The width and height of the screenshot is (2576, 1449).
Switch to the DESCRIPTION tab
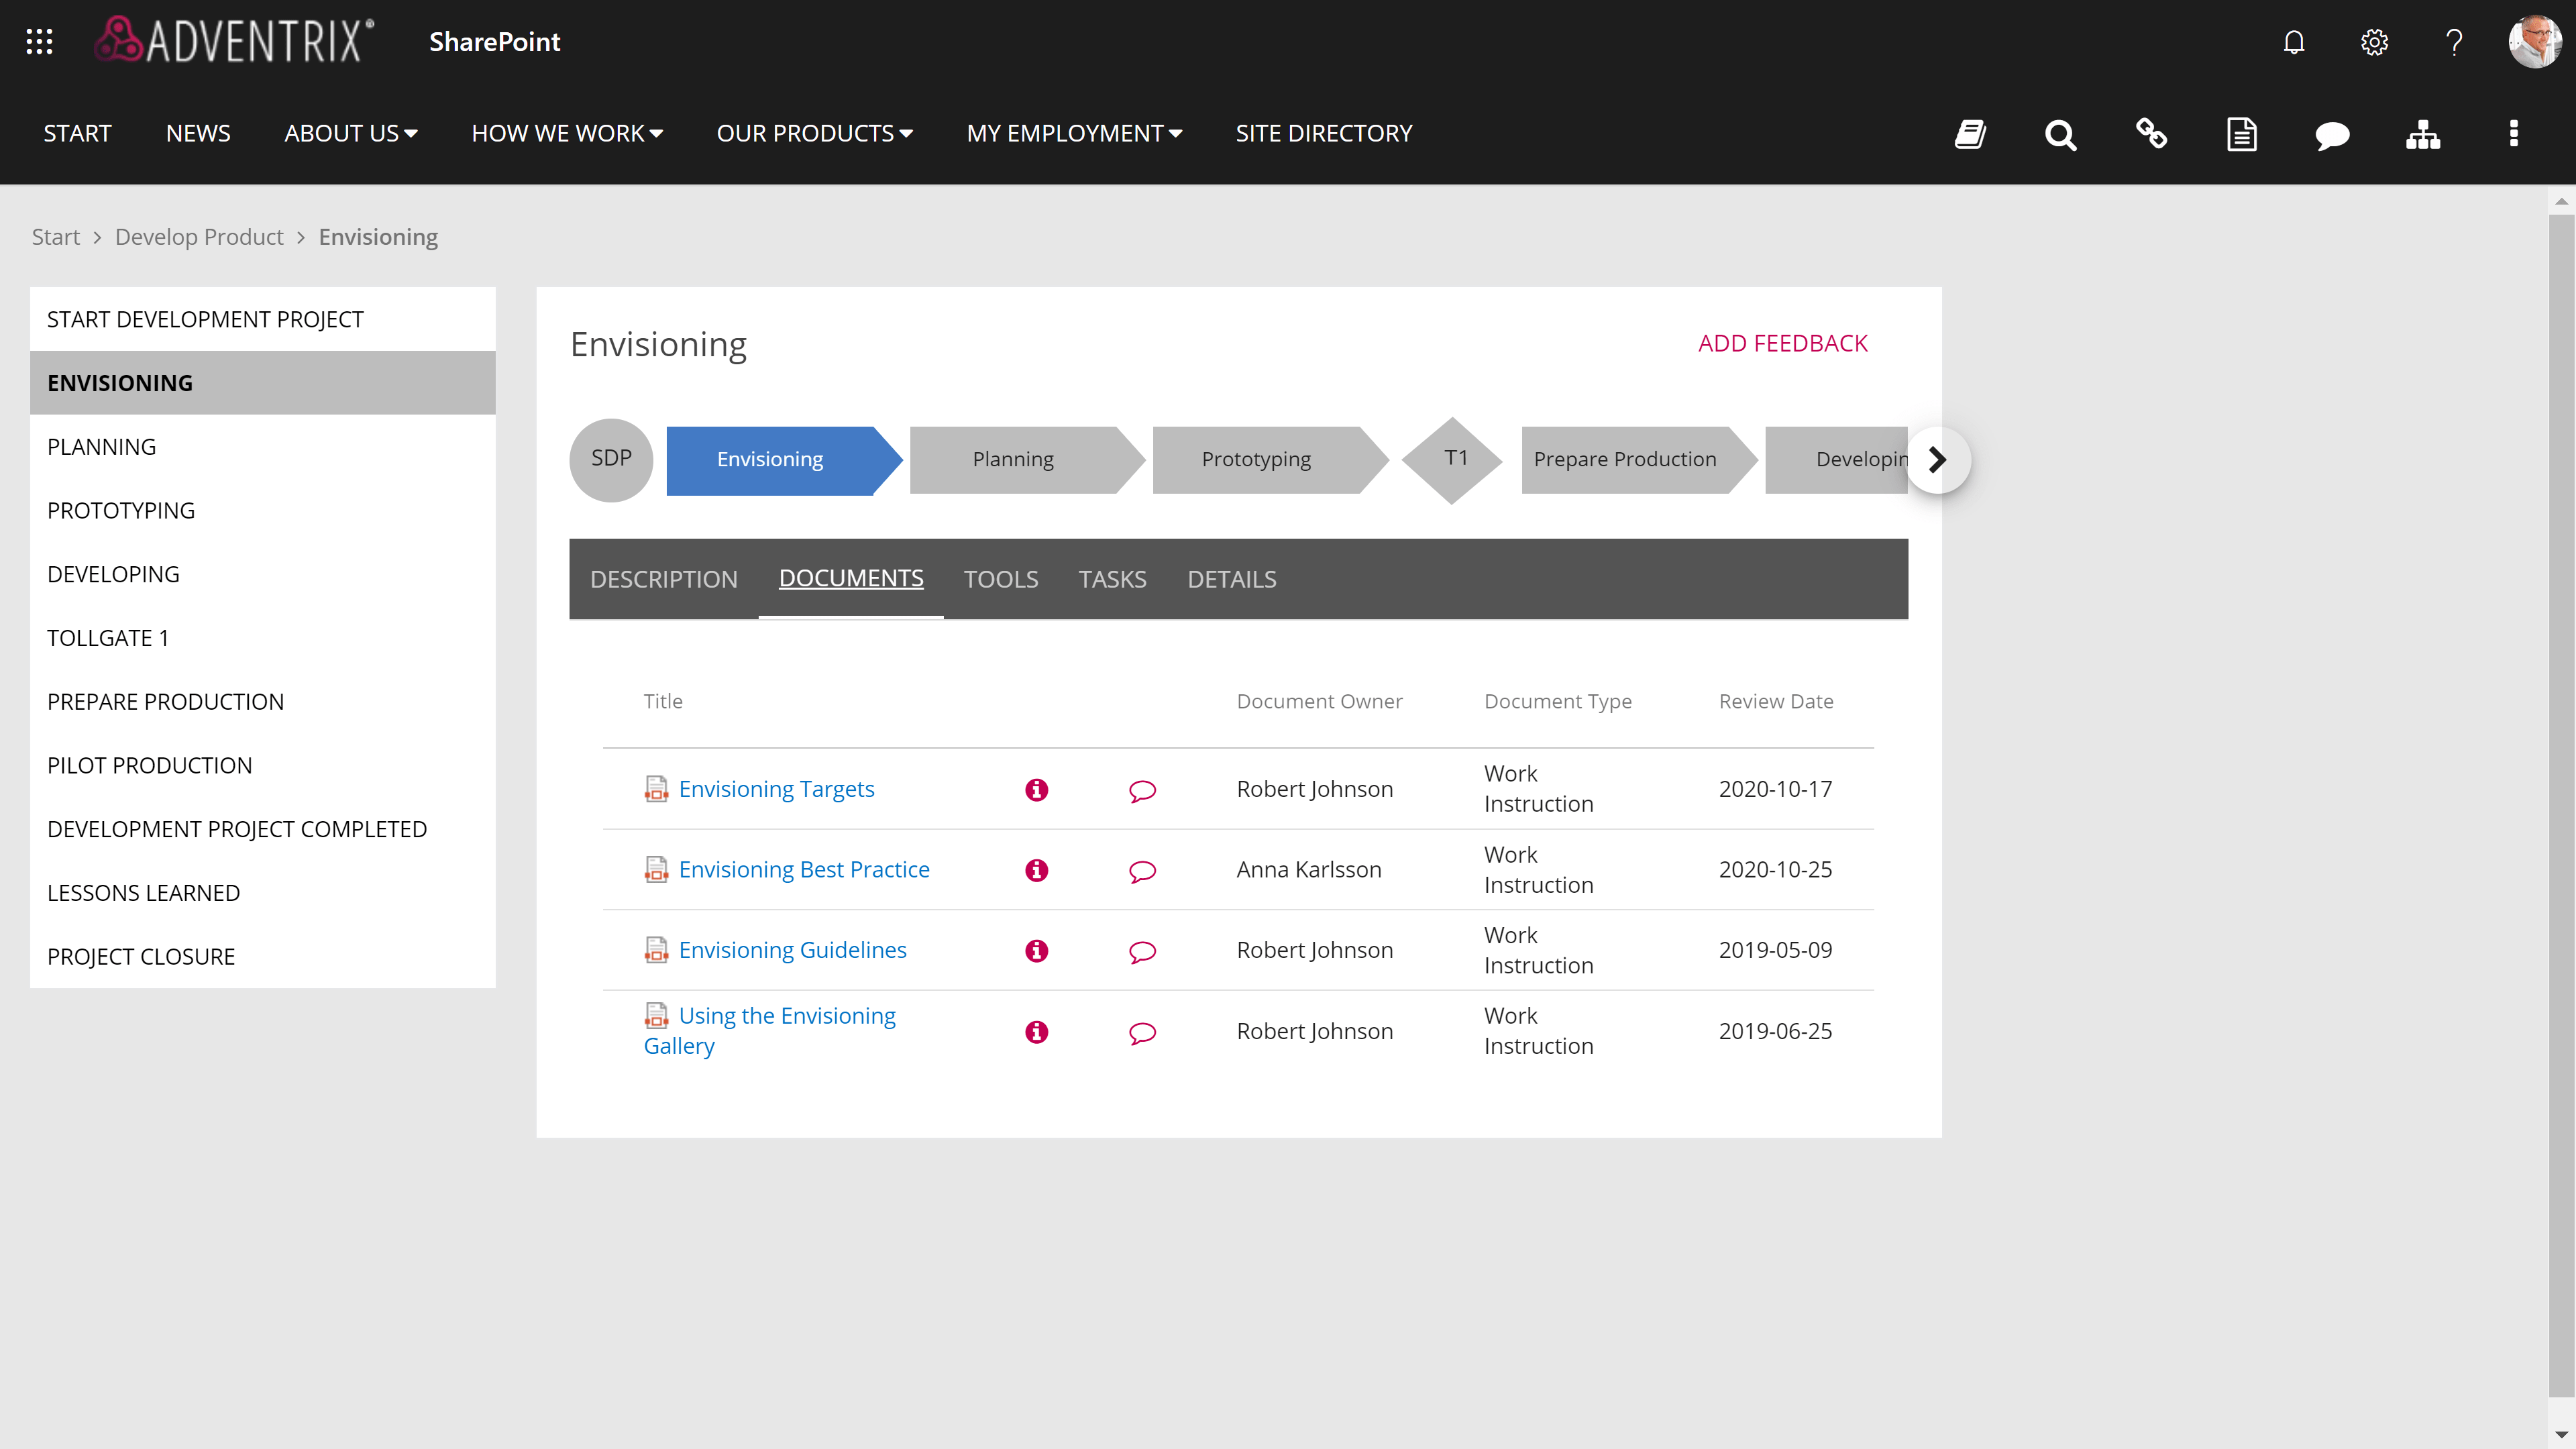(x=664, y=579)
